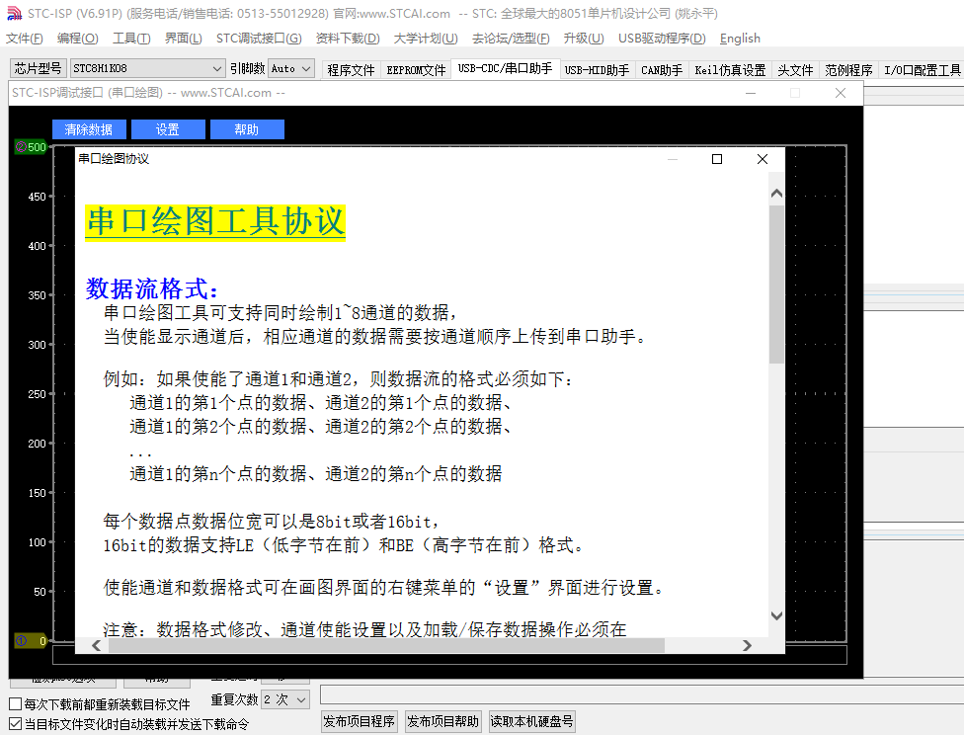Minimize the STC-ISP调试接口 plot window
This screenshot has width=964, height=735.
751,93
